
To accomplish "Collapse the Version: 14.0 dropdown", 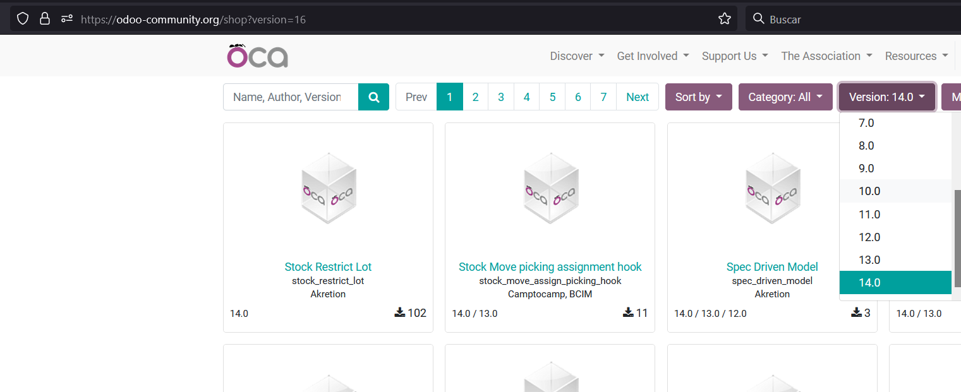I will (886, 97).
